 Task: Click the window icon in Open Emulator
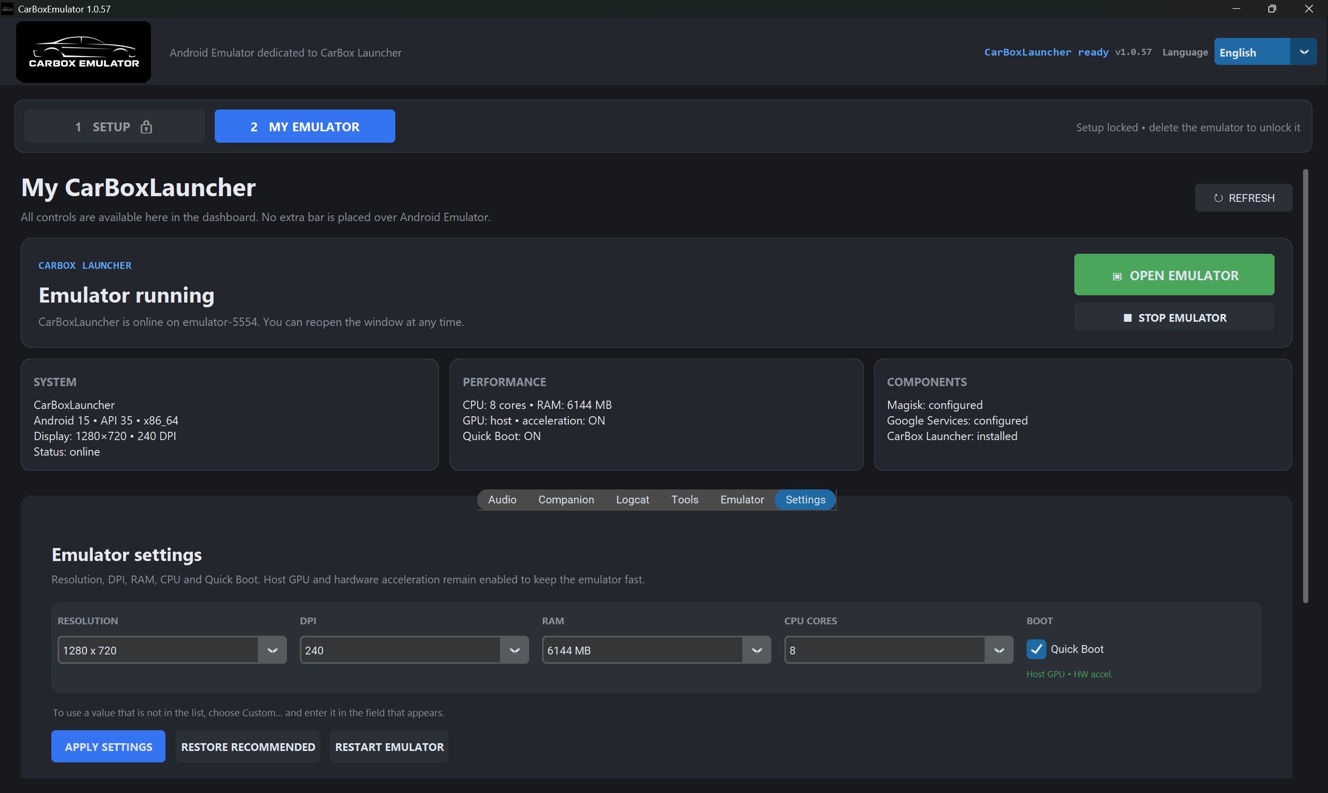point(1116,276)
